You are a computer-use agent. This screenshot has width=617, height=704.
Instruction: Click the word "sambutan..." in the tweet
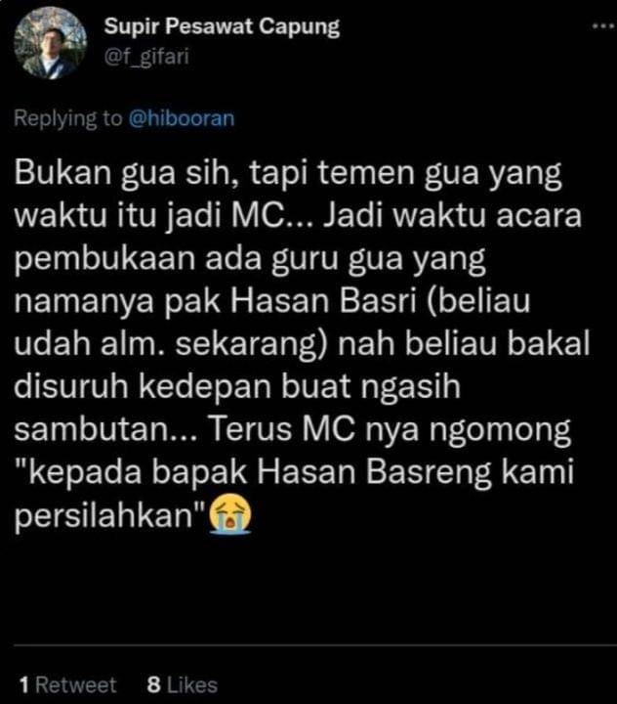pyautogui.click(x=105, y=429)
